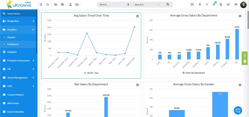Click the green Help side button
Image resolution: width=249 pixels, height=117 pixels.
click(244, 58)
